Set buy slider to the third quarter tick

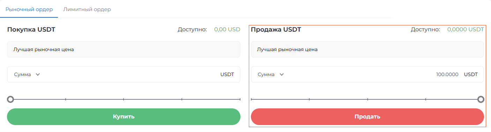182,100
